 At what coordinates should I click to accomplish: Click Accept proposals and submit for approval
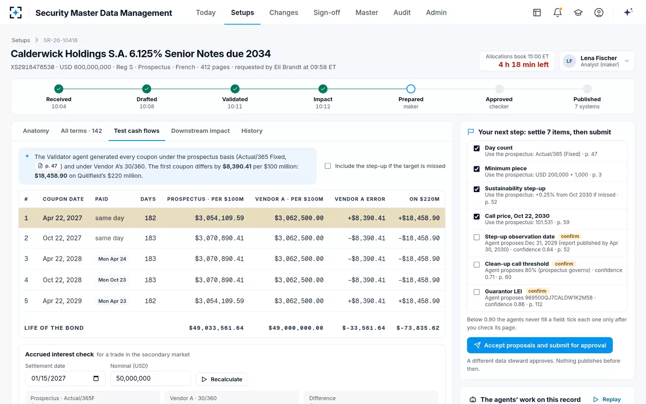point(540,345)
